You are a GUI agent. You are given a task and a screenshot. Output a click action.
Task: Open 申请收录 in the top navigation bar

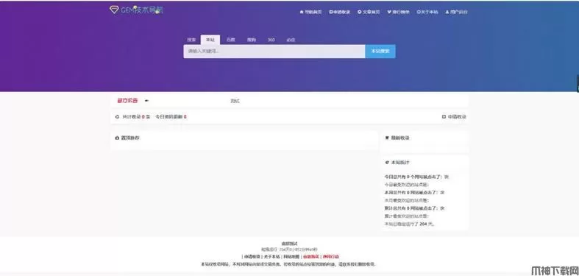point(340,12)
